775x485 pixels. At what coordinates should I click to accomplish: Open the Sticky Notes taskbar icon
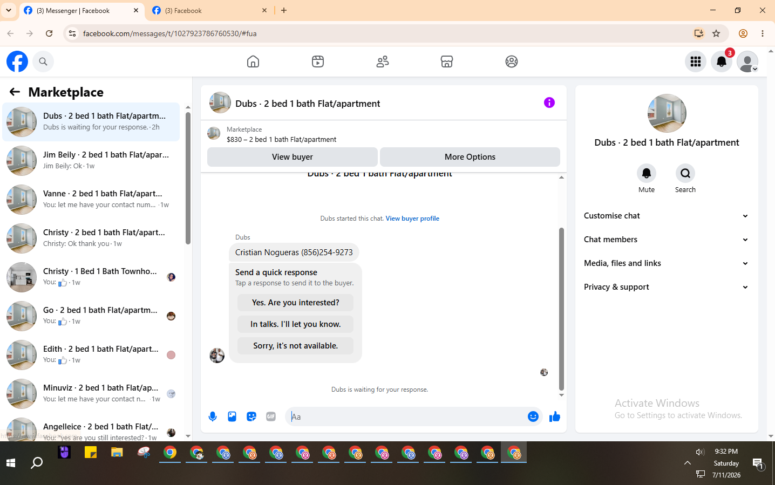coord(91,453)
